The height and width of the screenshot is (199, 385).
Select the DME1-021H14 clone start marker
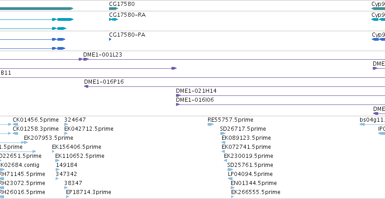178,95
